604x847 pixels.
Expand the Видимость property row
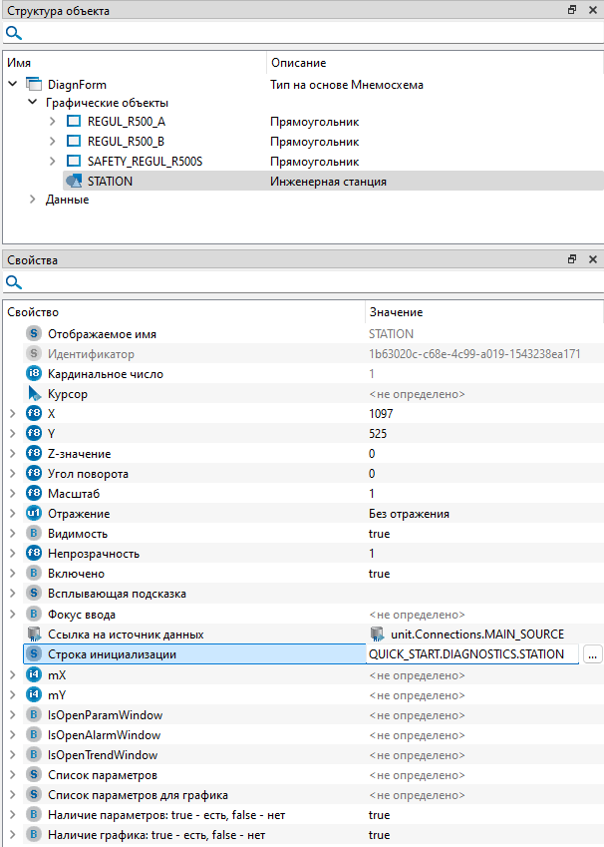coord(12,534)
